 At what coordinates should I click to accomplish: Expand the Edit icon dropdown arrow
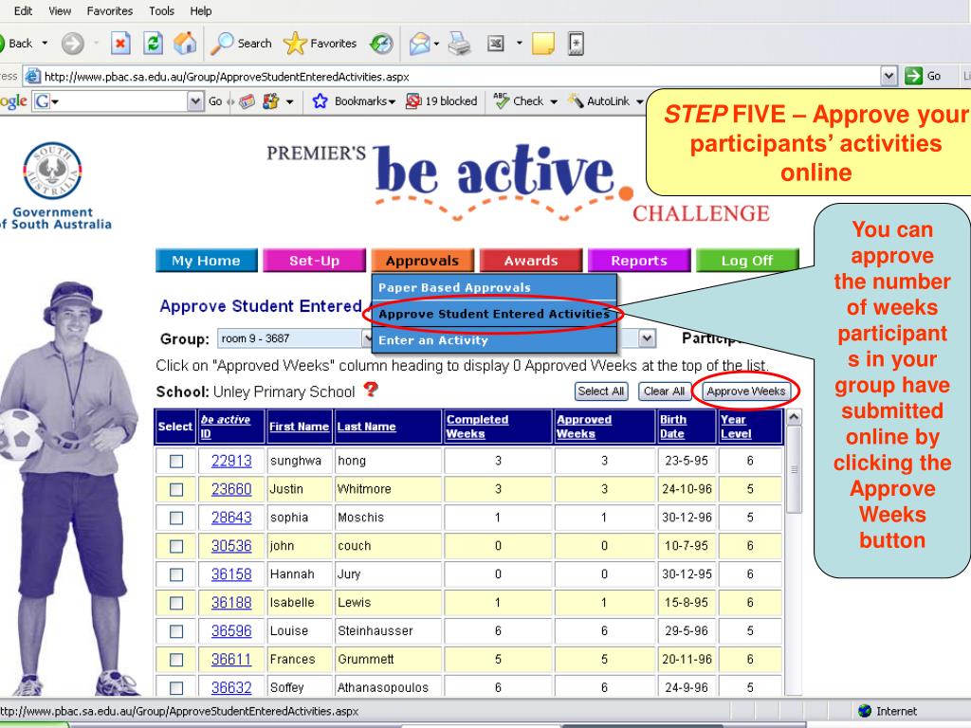click(519, 44)
